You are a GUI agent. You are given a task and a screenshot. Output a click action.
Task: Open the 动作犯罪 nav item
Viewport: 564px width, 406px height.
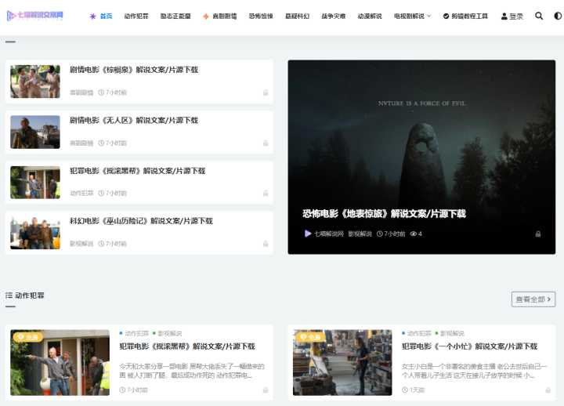click(136, 16)
